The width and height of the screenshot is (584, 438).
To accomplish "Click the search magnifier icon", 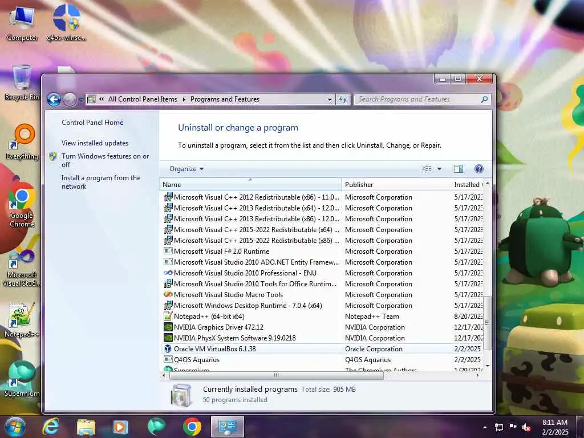I will pos(484,99).
